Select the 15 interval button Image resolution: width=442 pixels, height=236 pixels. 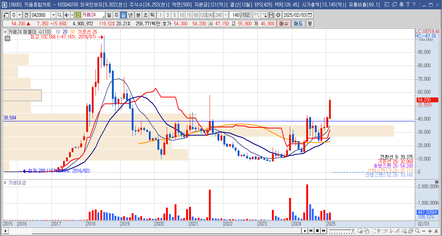[x=189, y=15]
